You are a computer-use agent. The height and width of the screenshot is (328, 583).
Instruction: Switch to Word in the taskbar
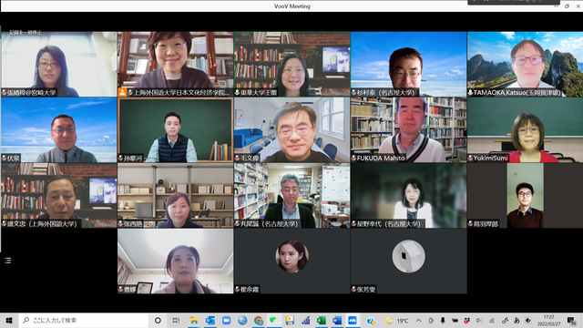coord(337,320)
